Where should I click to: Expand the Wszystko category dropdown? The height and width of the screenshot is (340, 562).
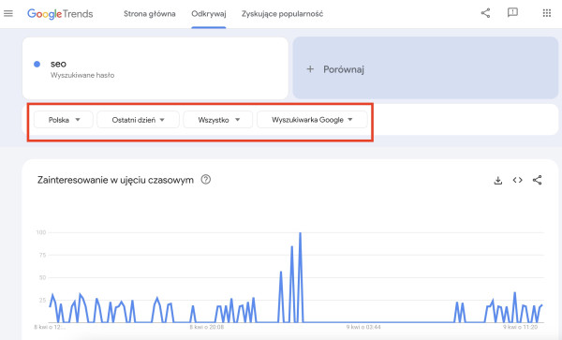(218, 120)
